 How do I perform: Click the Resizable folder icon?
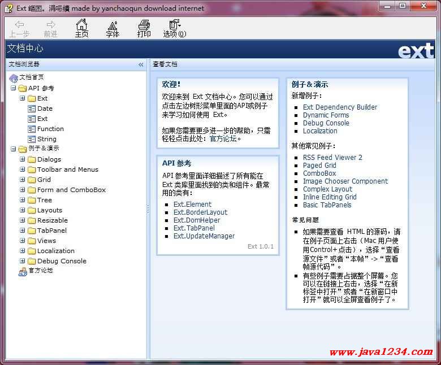click(x=32, y=220)
